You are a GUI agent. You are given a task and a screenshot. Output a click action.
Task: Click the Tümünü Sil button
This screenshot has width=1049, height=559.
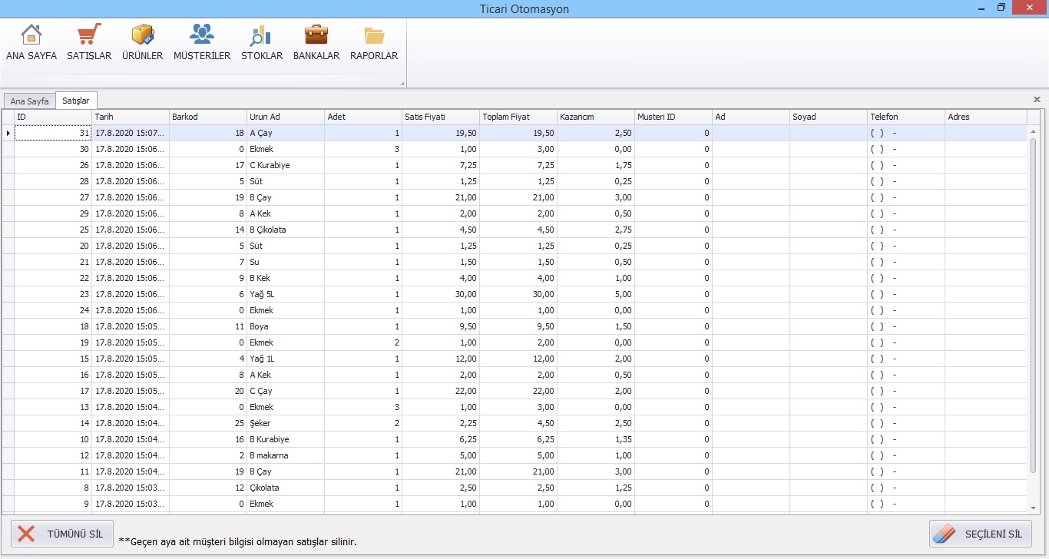pos(62,534)
